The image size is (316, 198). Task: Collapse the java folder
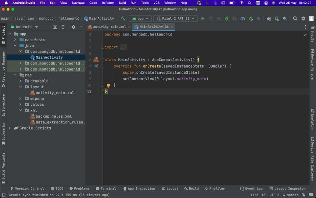coord(15,46)
